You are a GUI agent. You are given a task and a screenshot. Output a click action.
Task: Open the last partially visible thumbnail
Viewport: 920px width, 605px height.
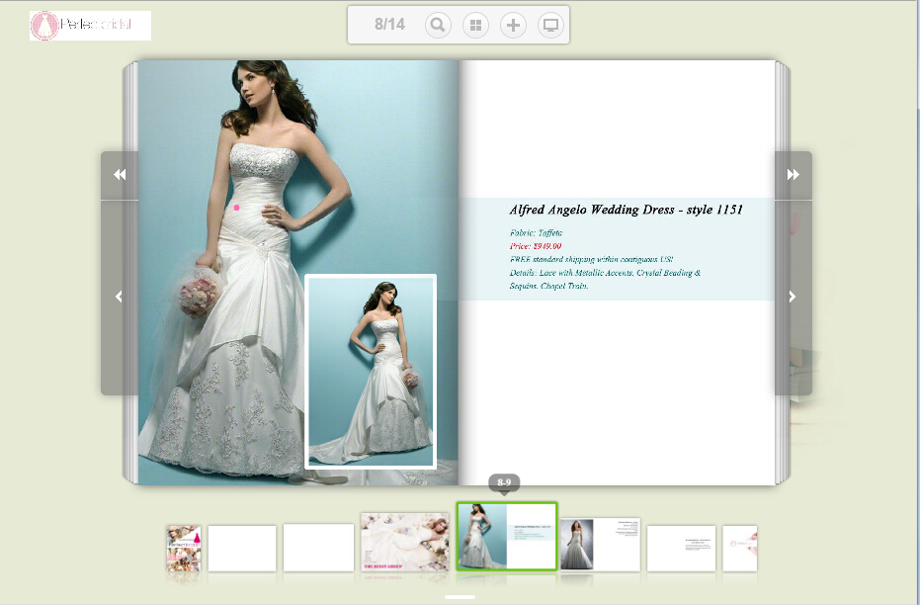740,548
